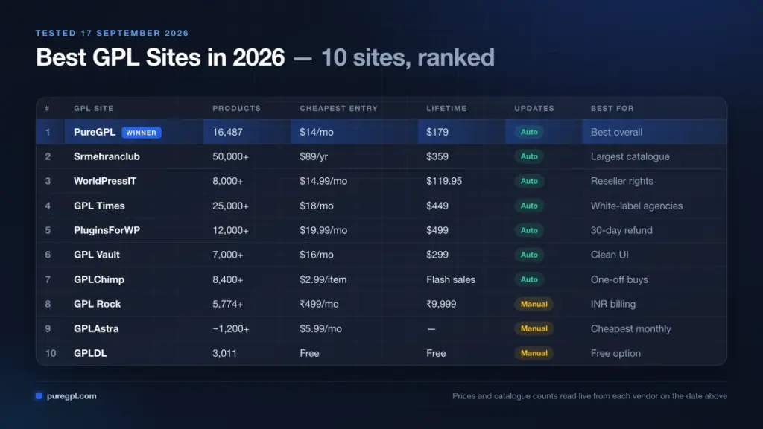The width and height of the screenshot is (763, 429).
Task: Click the Auto badge in the Srmehranclub row
Action: (529, 156)
